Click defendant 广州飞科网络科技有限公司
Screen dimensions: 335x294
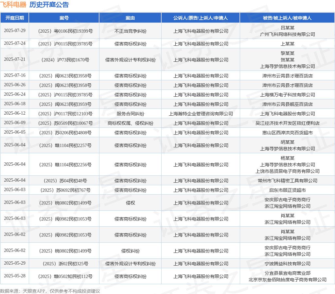287,34
